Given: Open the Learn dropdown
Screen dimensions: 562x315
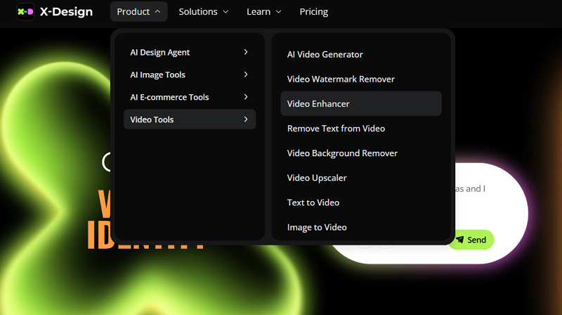Looking at the screenshot, I should [263, 11].
